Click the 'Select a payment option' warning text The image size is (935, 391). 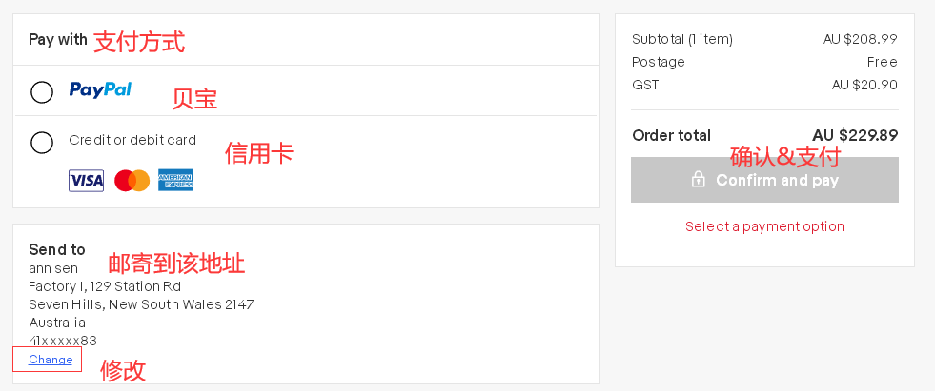point(764,226)
